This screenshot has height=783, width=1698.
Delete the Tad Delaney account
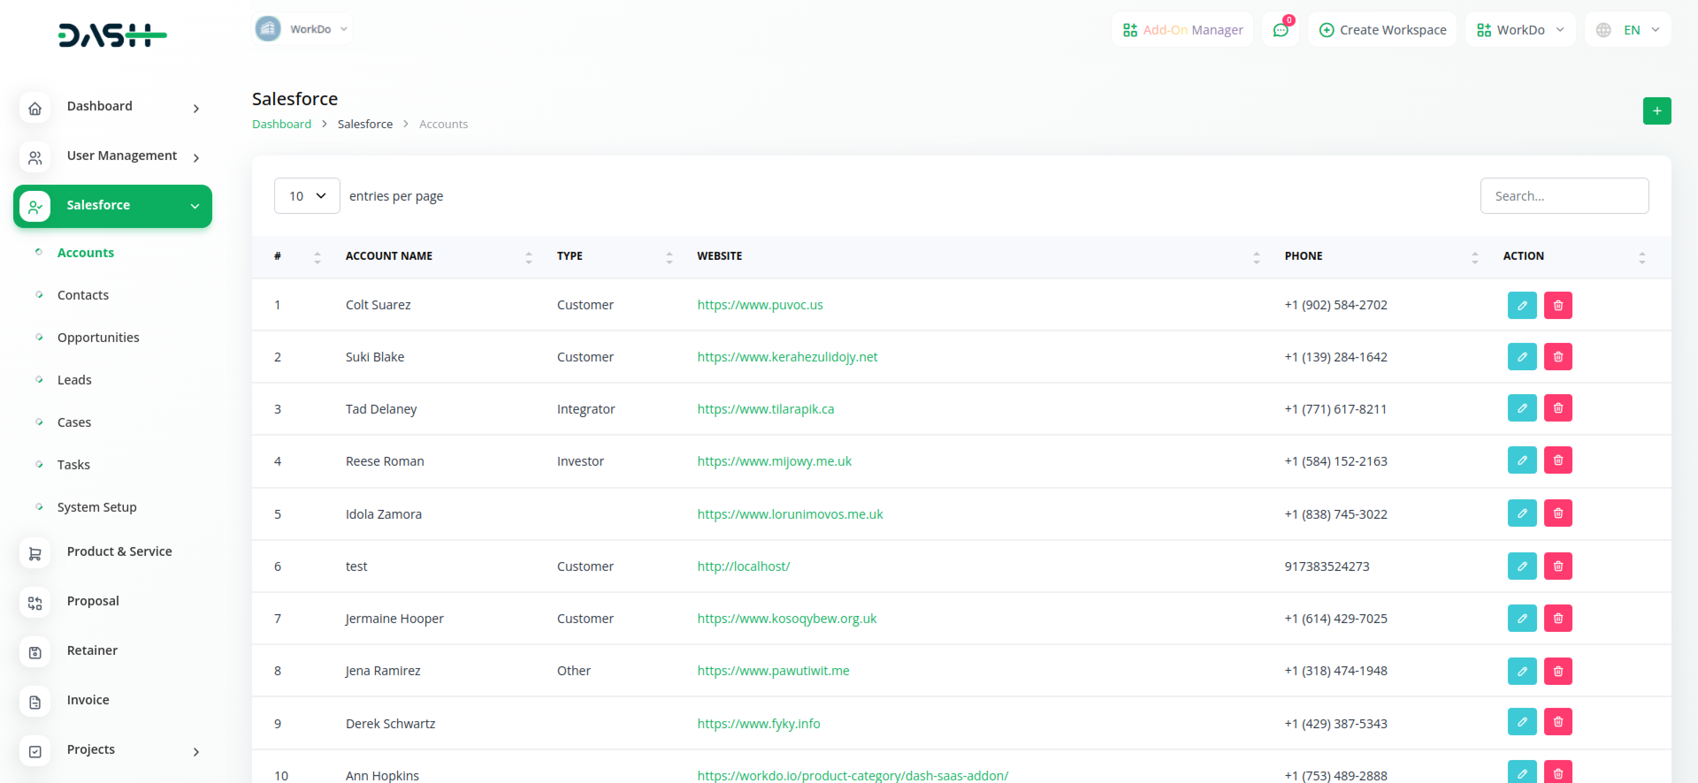coord(1557,408)
